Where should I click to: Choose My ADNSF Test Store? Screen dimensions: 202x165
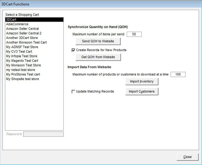click(34, 47)
